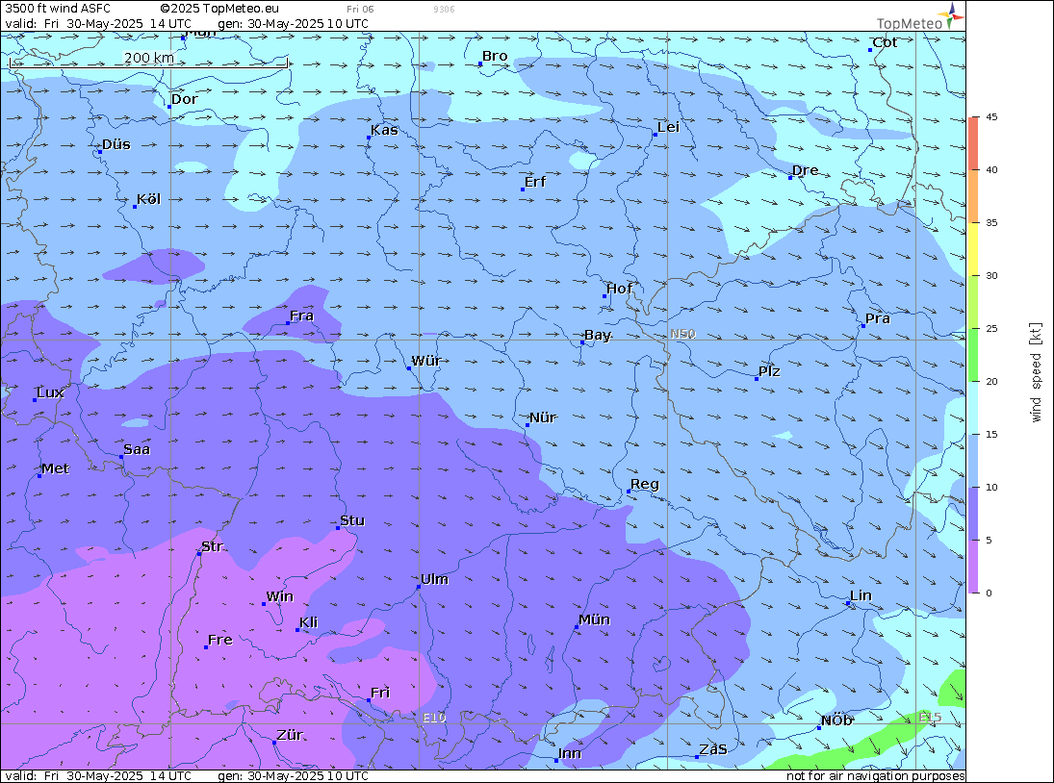Viewport: 1054px width, 783px height.
Task: Click the "Stu" city label
Action: 352,521
